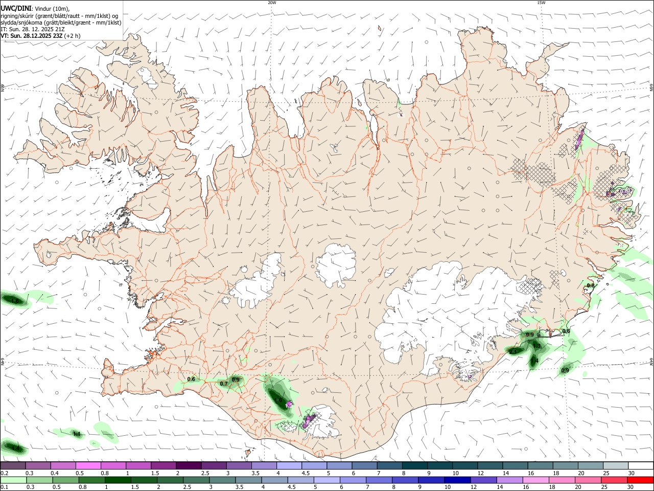Click the 15W longitude label
Viewport: 654px width, 491px height.
pyautogui.click(x=541, y=3)
